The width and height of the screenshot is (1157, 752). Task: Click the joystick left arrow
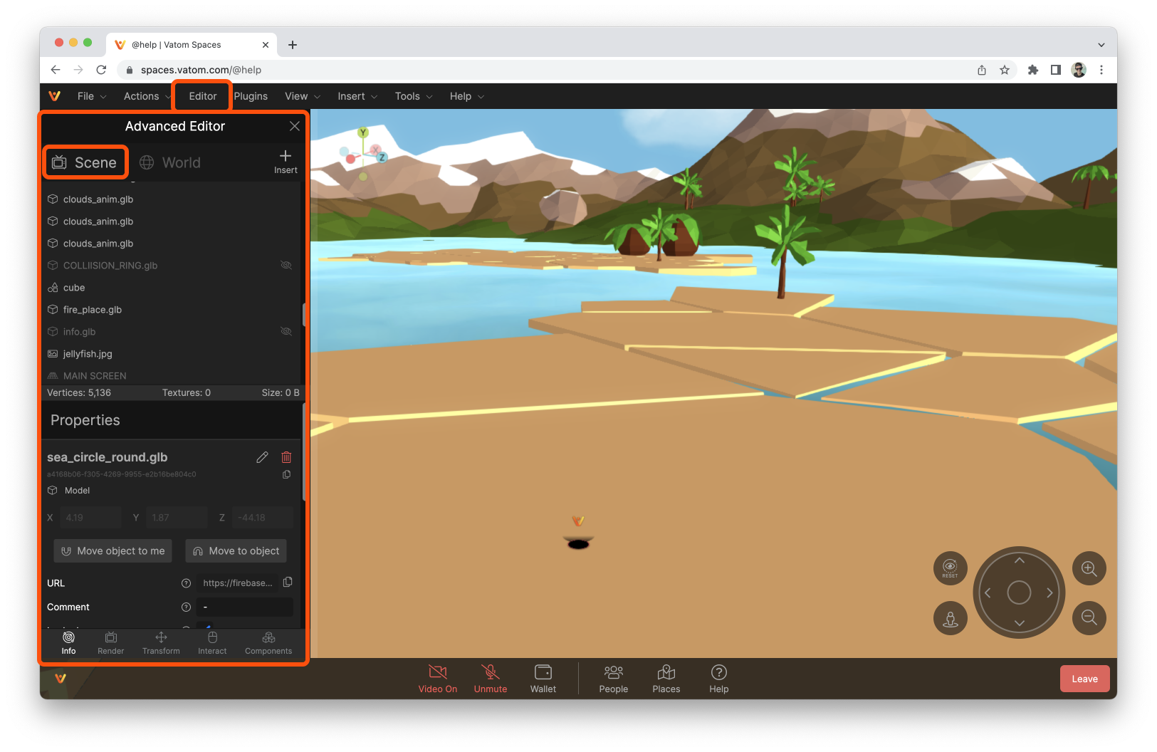[988, 592]
